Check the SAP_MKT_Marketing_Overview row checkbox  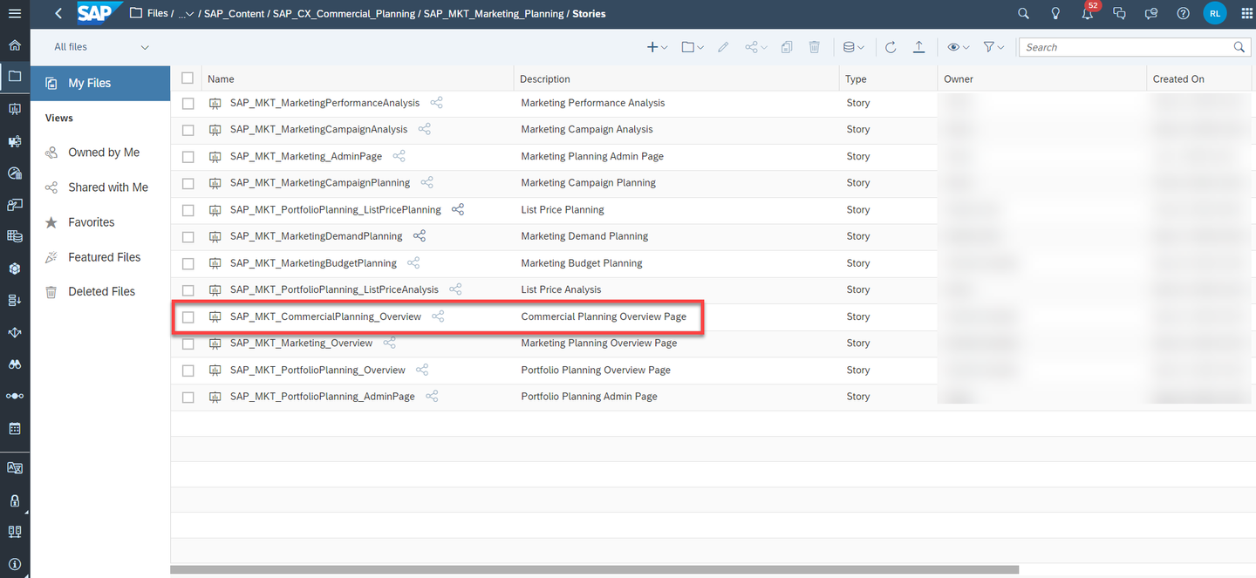coord(188,343)
